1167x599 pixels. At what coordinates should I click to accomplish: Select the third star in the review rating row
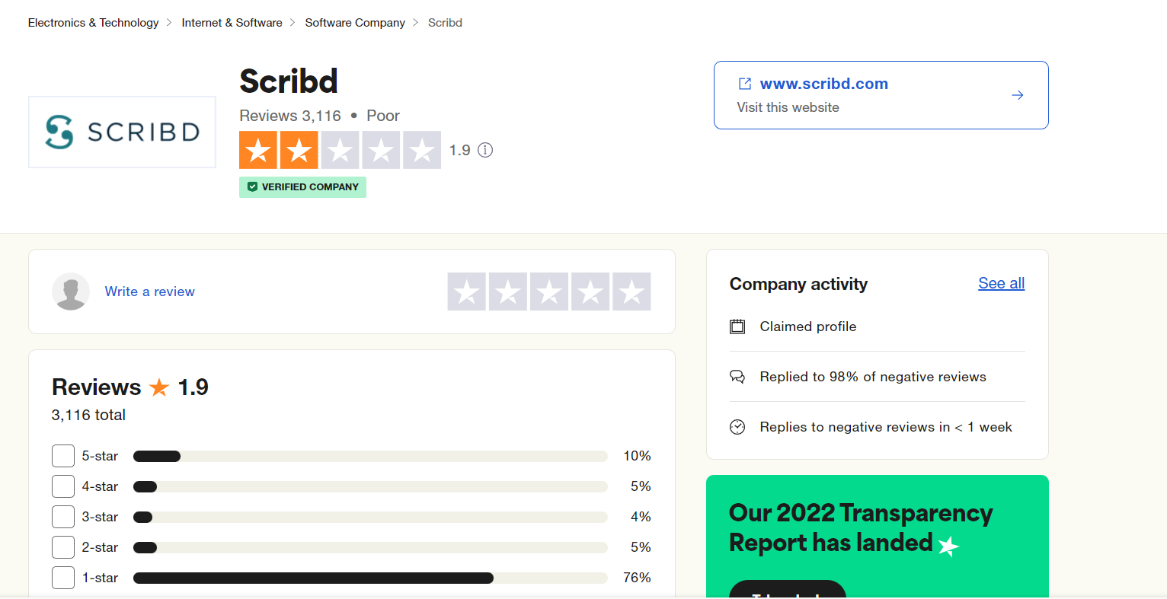548,292
